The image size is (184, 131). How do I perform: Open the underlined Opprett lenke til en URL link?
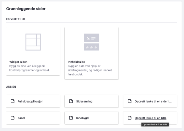(150, 118)
